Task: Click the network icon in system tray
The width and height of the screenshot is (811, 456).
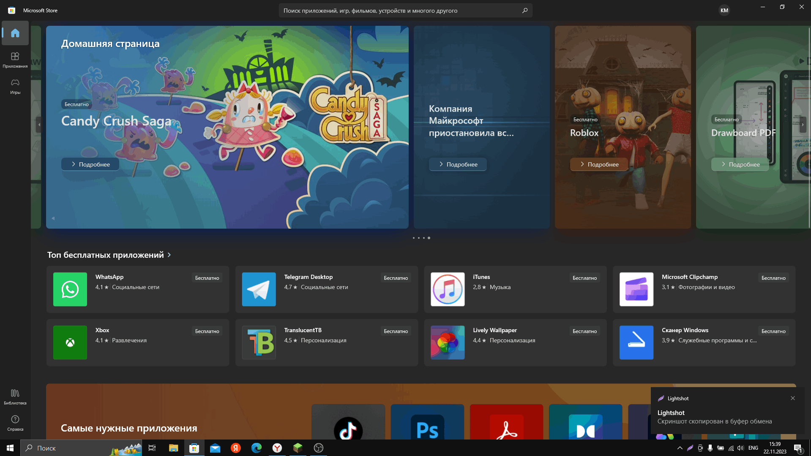Action: (x=731, y=448)
